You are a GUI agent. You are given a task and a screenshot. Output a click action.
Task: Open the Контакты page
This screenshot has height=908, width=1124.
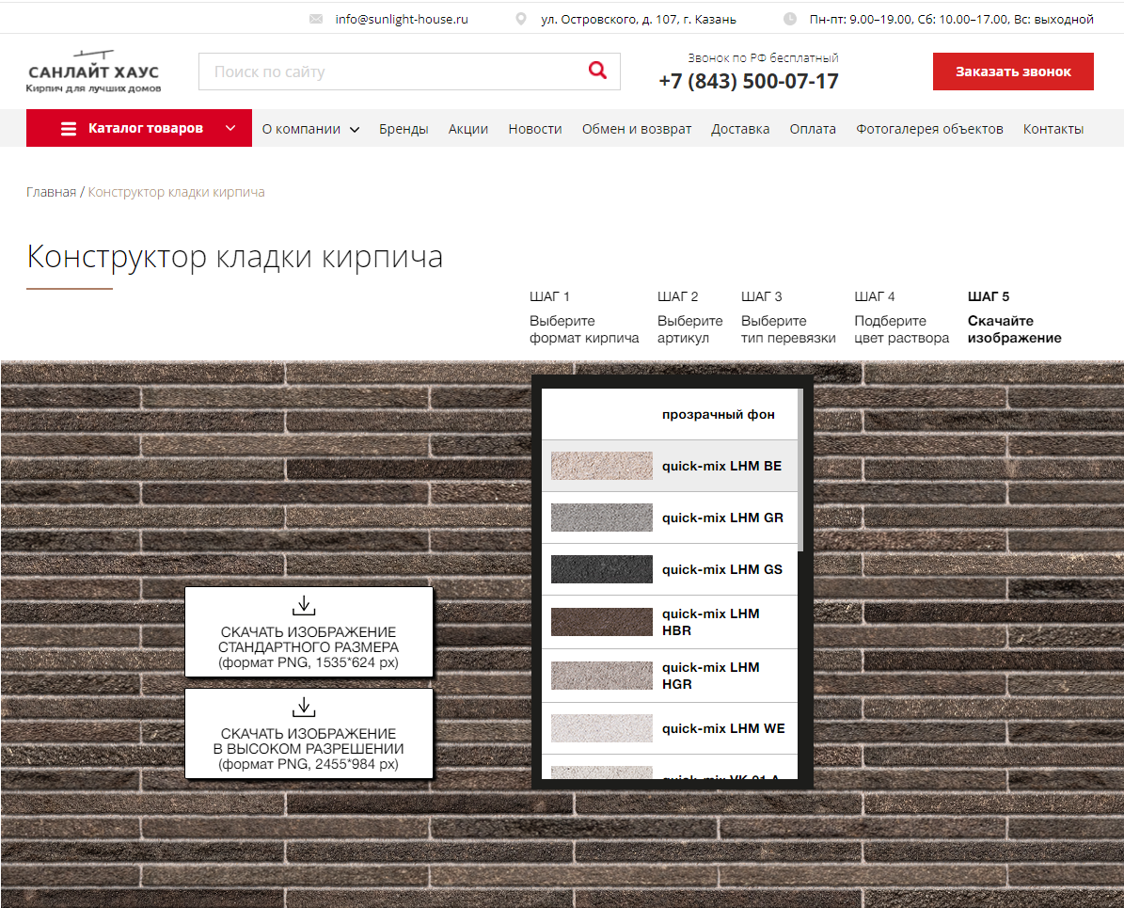(1053, 129)
